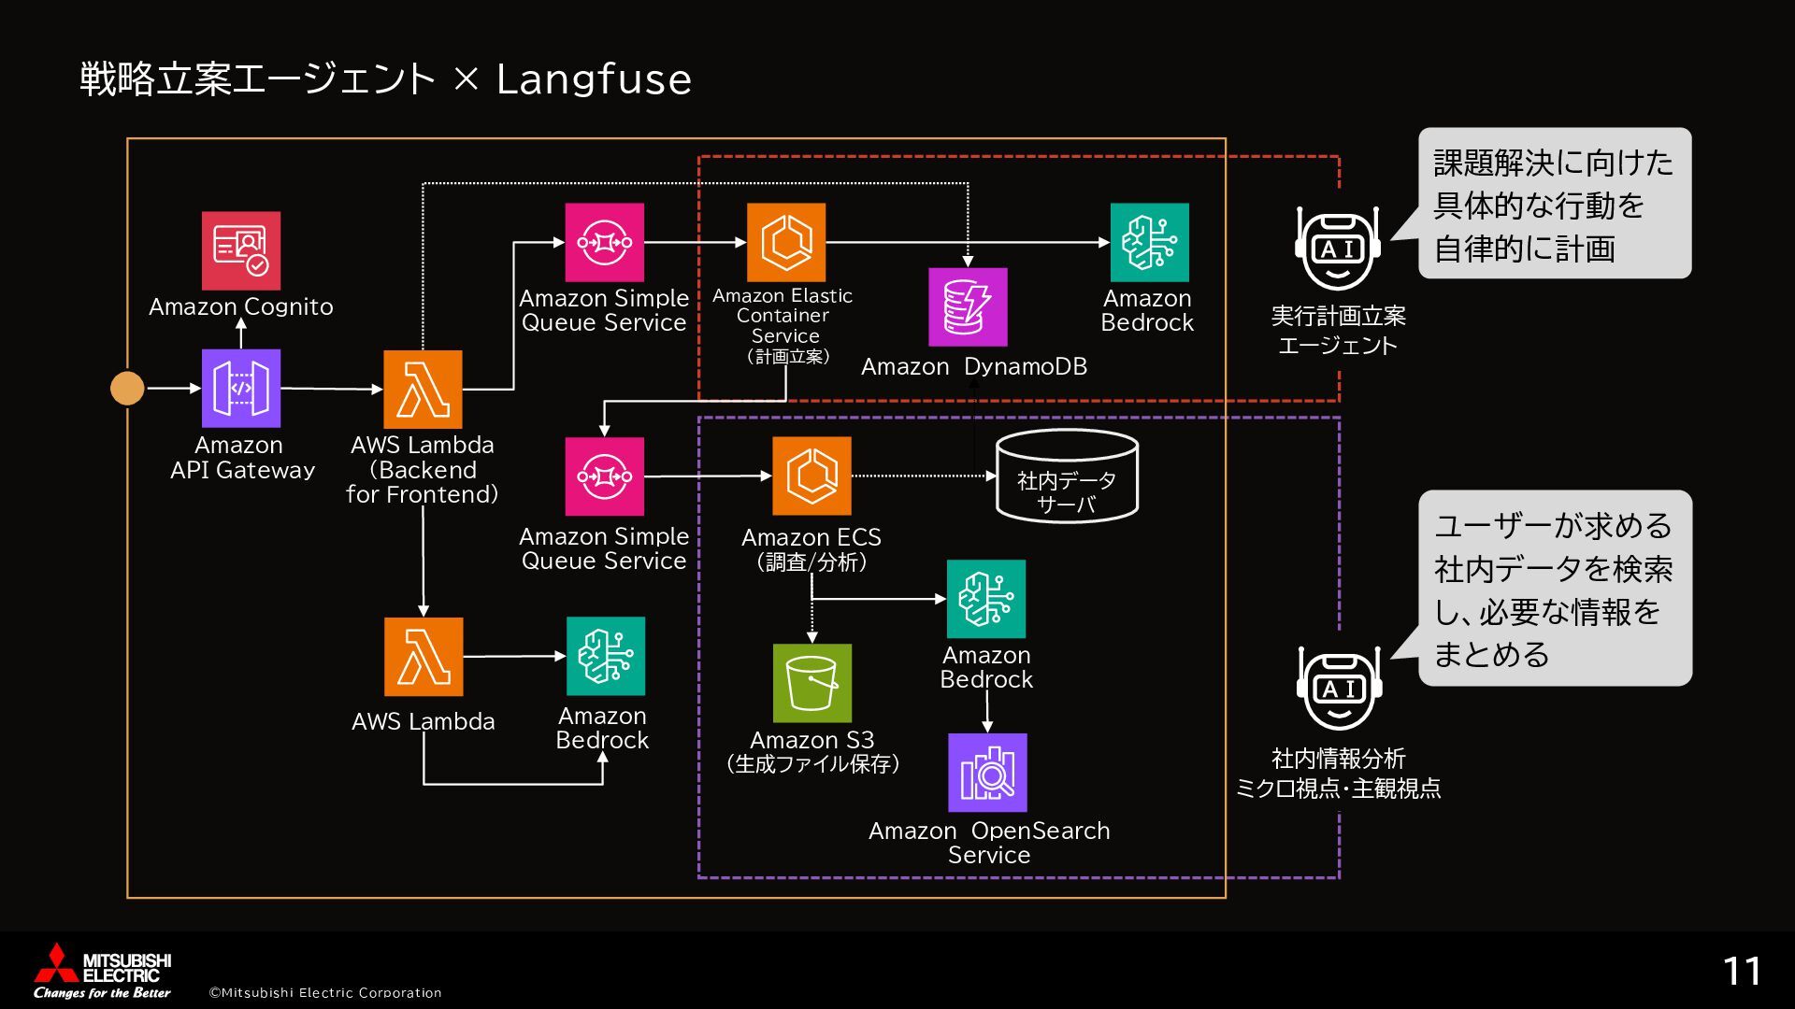1795x1009 pixels.
Task: Click the page number 11
Action: pos(1743,972)
